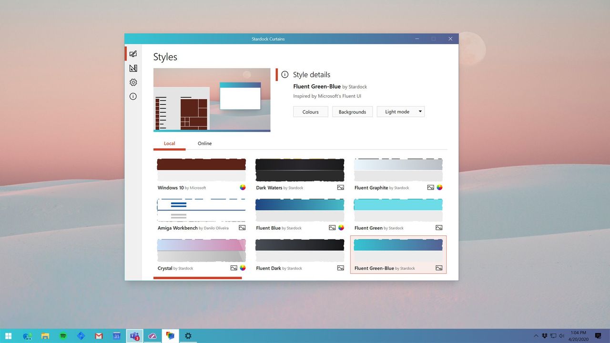610x343 pixels.
Task: Open the Styles page in sidebar
Action: point(133,54)
